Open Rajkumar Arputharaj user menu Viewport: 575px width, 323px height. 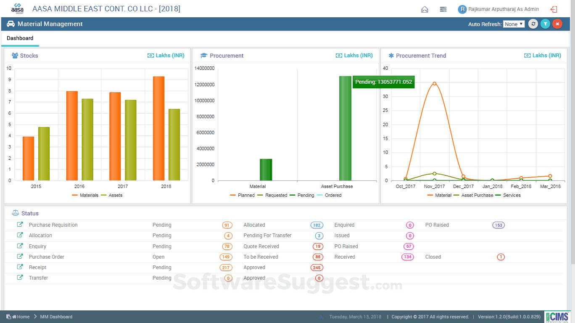pyautogui.click(x=499, y=9)
